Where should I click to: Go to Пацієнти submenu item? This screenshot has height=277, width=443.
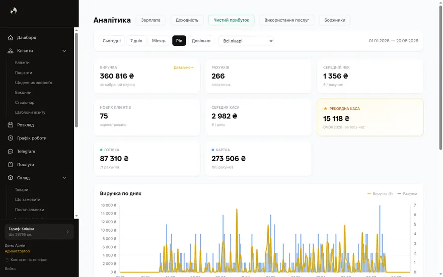[x=24, y=73]
